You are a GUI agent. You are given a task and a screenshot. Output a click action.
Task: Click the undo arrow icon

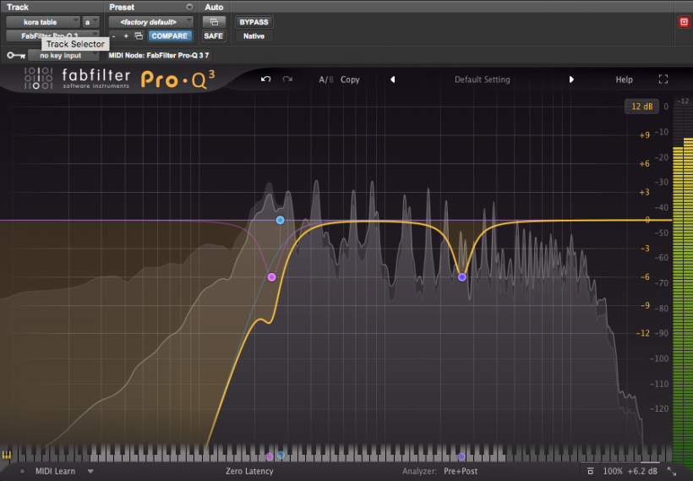(x=265, y=79)
